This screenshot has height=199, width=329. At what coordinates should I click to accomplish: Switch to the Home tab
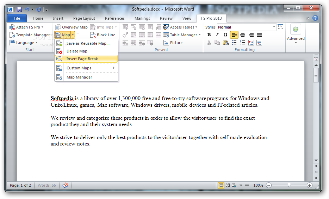38,18
